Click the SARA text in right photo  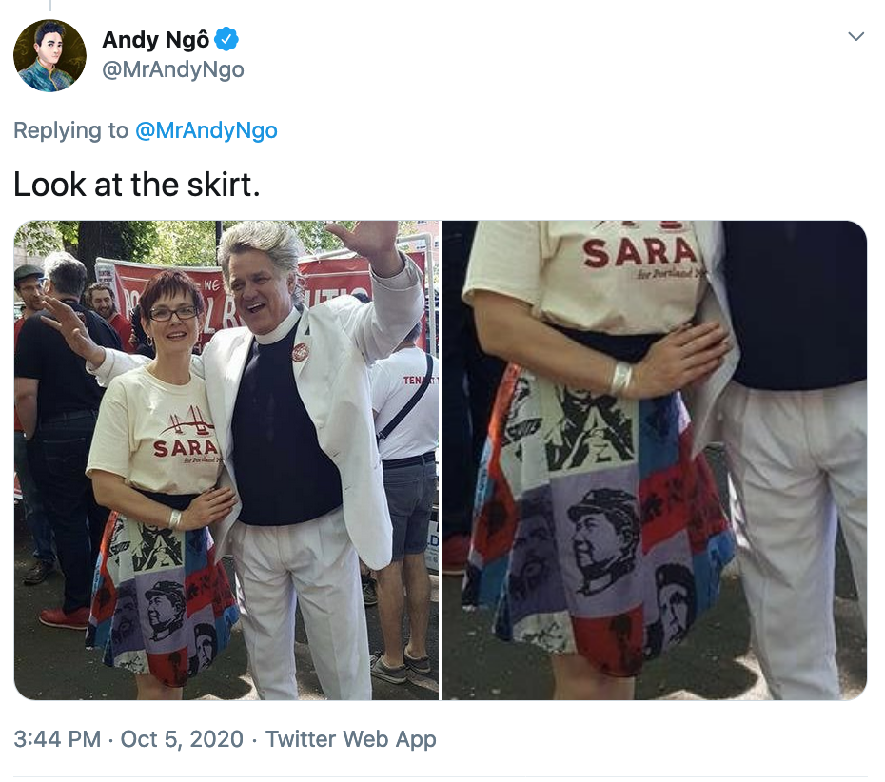tap(640, 252)
